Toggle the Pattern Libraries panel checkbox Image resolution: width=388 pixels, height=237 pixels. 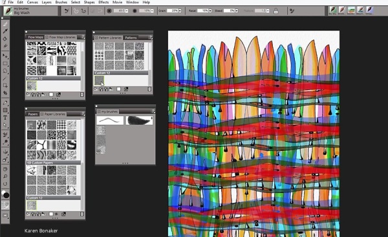click(96, 38)
